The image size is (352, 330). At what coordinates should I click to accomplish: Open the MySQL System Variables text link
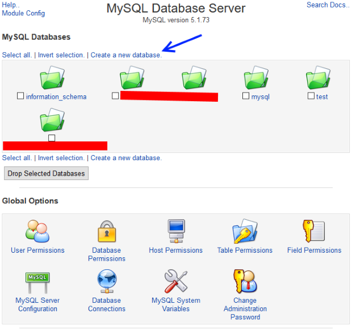176,304
